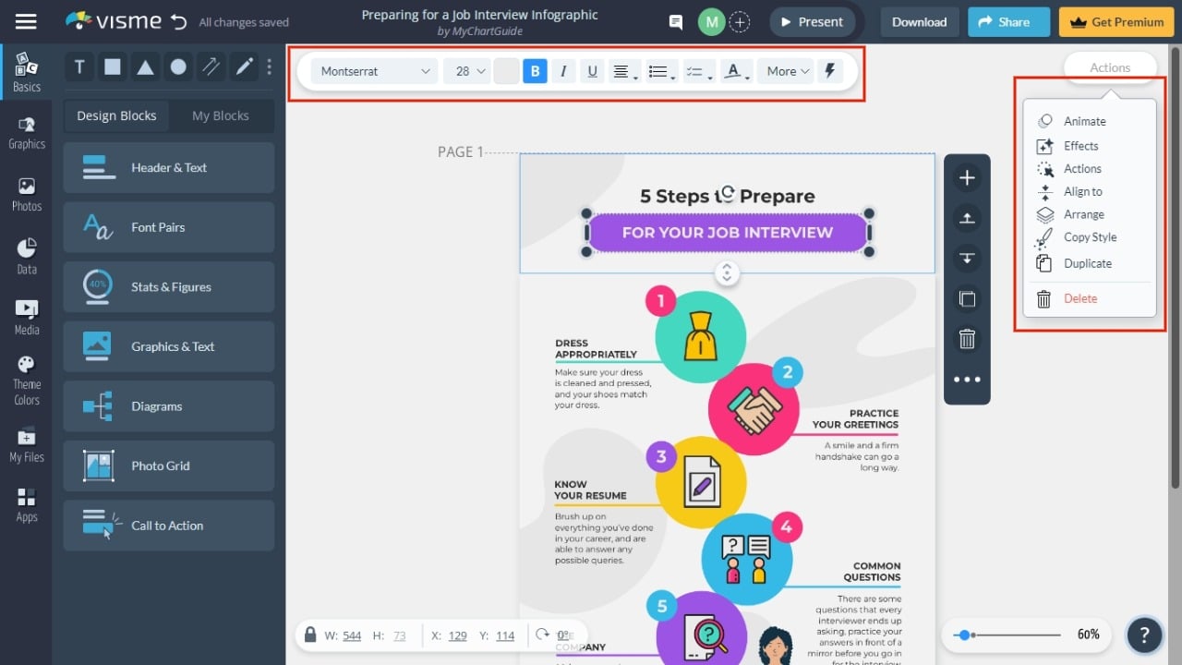Select the pen drawing tool
This screenshot has height=665, width=1182.
244,66
